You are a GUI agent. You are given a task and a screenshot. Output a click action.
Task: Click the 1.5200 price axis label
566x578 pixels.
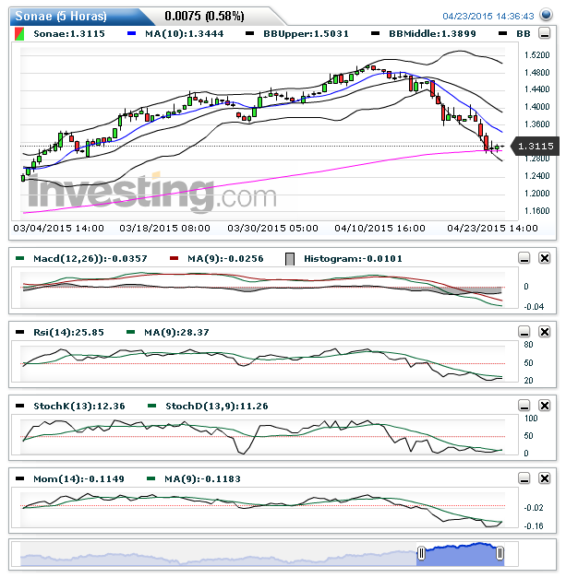point(537,55)
